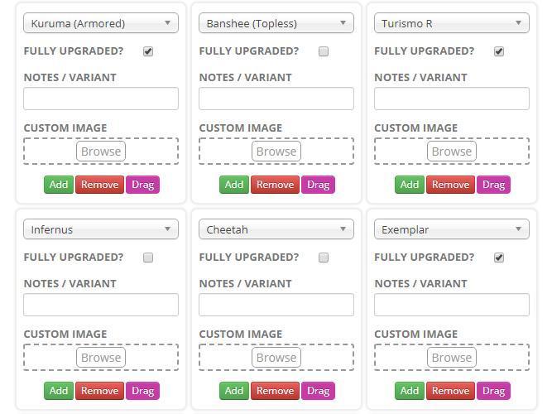
Task: Open the Exemplar vehicle selector
Action: click(x=451, y=229)
